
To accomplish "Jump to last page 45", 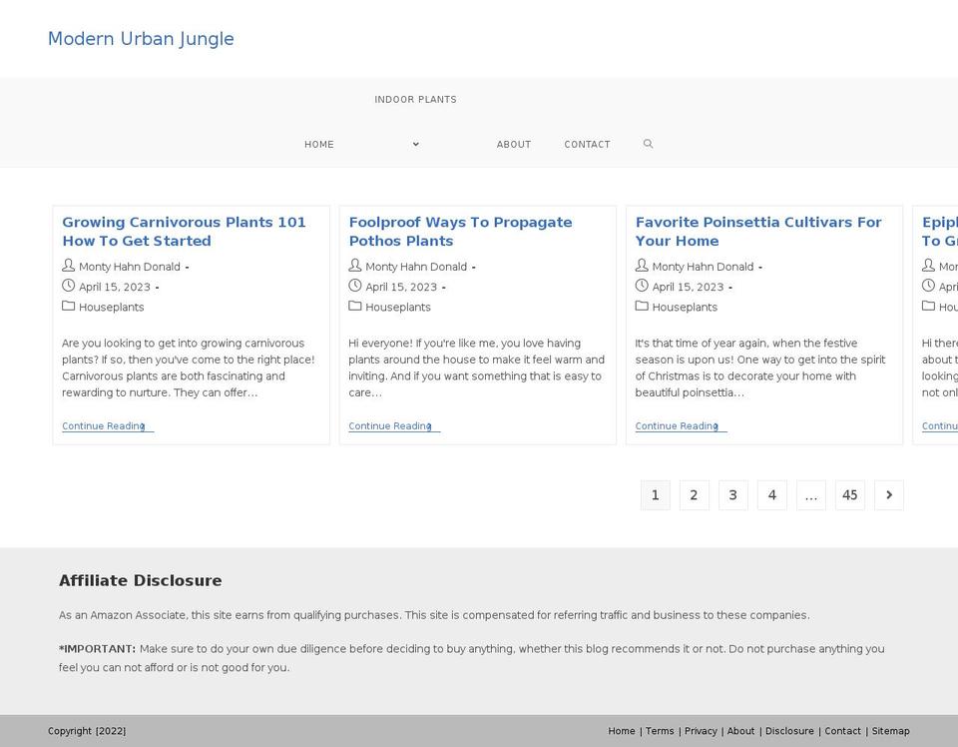I will coord(850,495).
